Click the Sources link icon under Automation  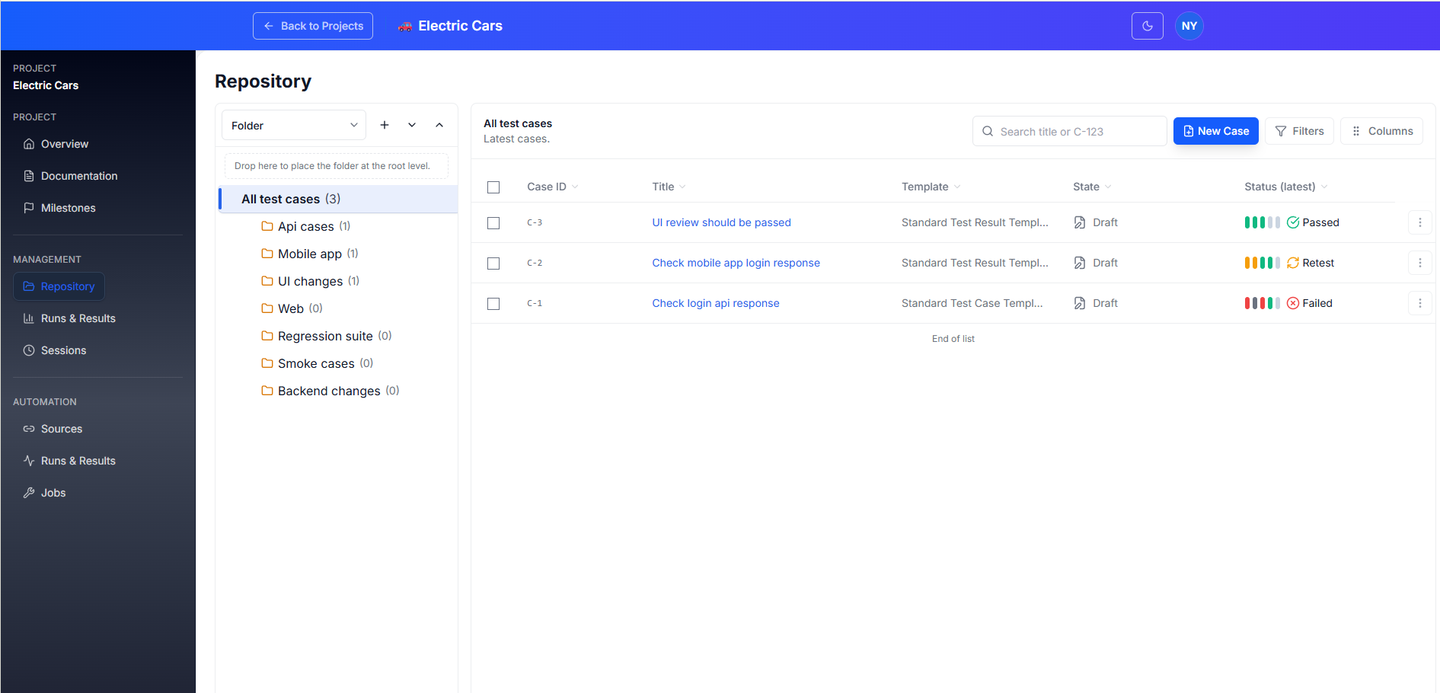click(28, 429)
